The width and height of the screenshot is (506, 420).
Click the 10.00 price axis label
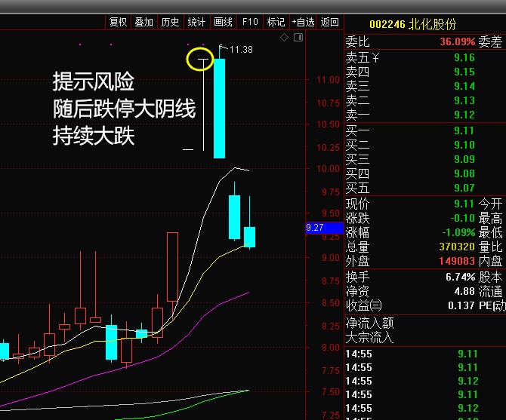pyautogui.click(x=329, y=169)
